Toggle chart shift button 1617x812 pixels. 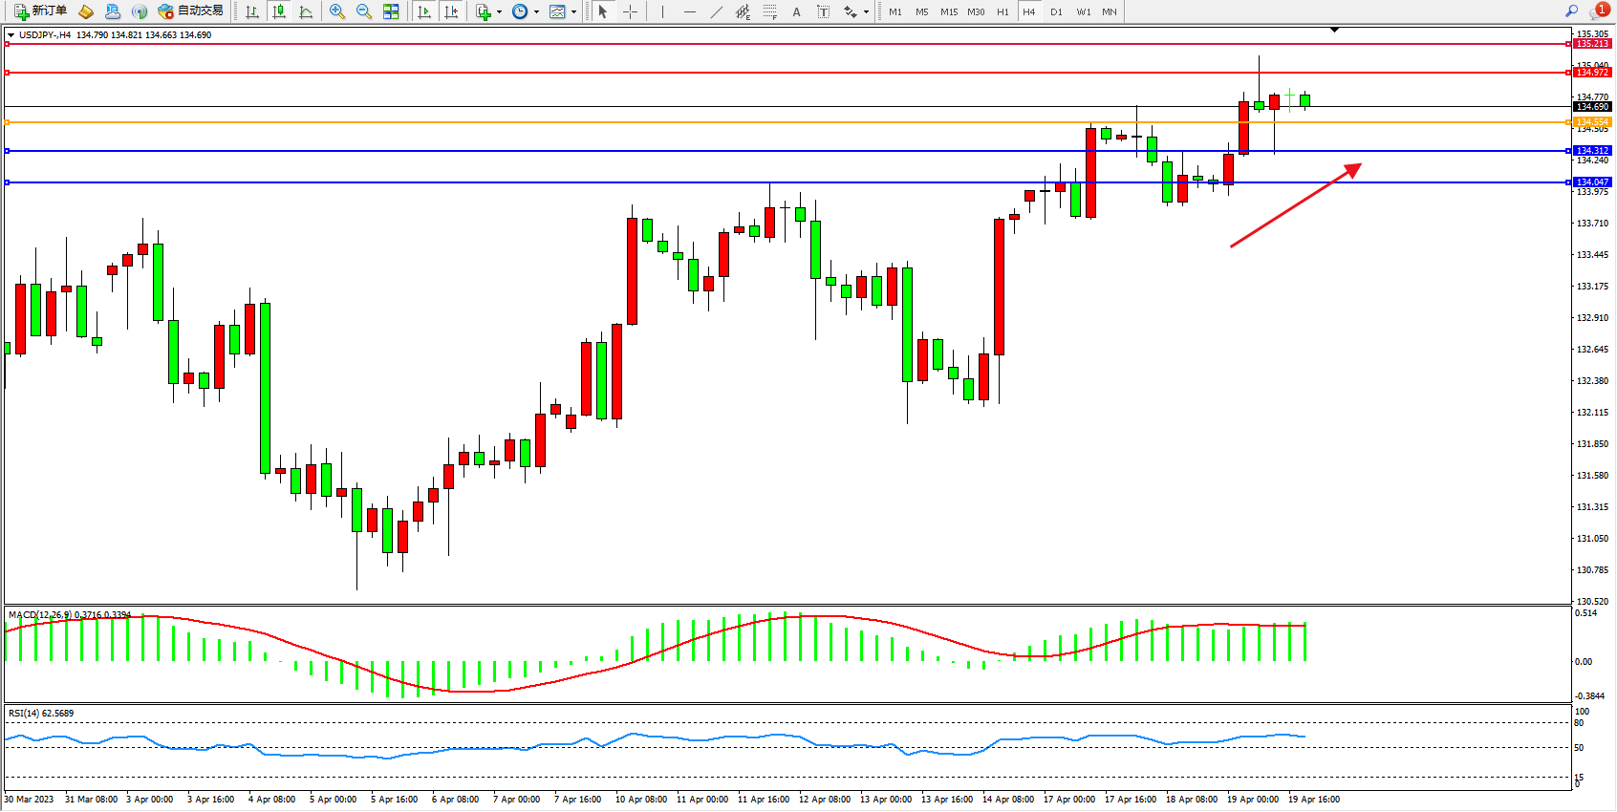(452, 11)
